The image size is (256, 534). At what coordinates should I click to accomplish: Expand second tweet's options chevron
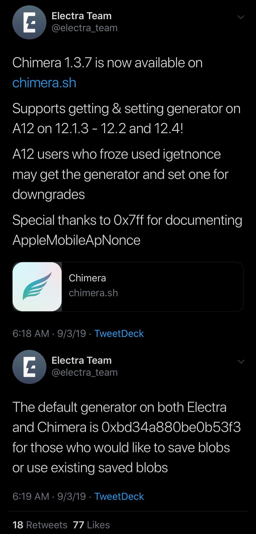click(241, 362)
